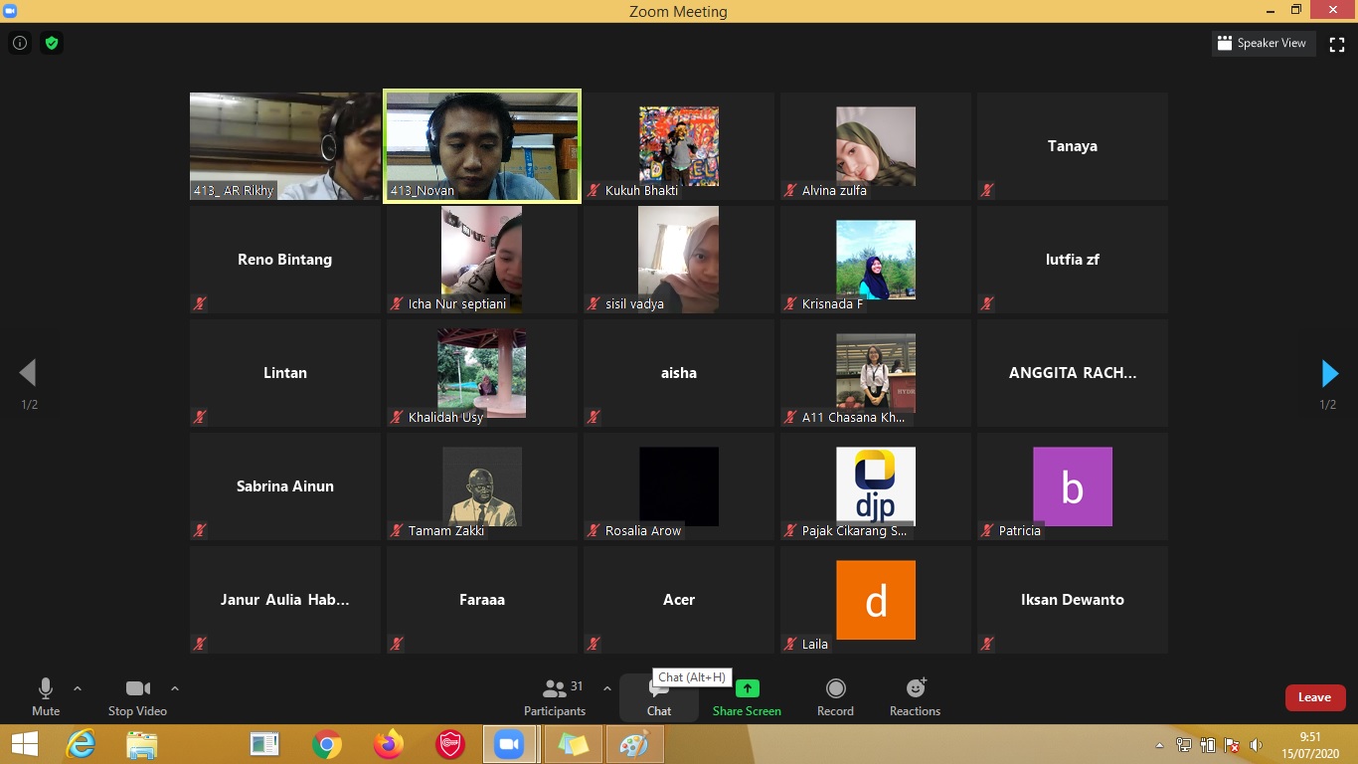
Task: Open Google Chrome from the taskbar
Action: click(x=326, y=744)
